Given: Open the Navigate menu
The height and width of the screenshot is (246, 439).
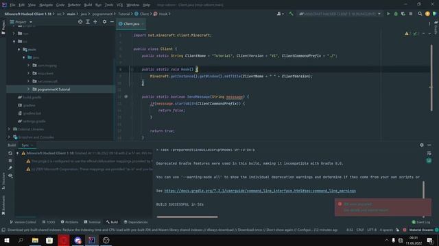Looking at the screenshot, I should click(46, 5).
